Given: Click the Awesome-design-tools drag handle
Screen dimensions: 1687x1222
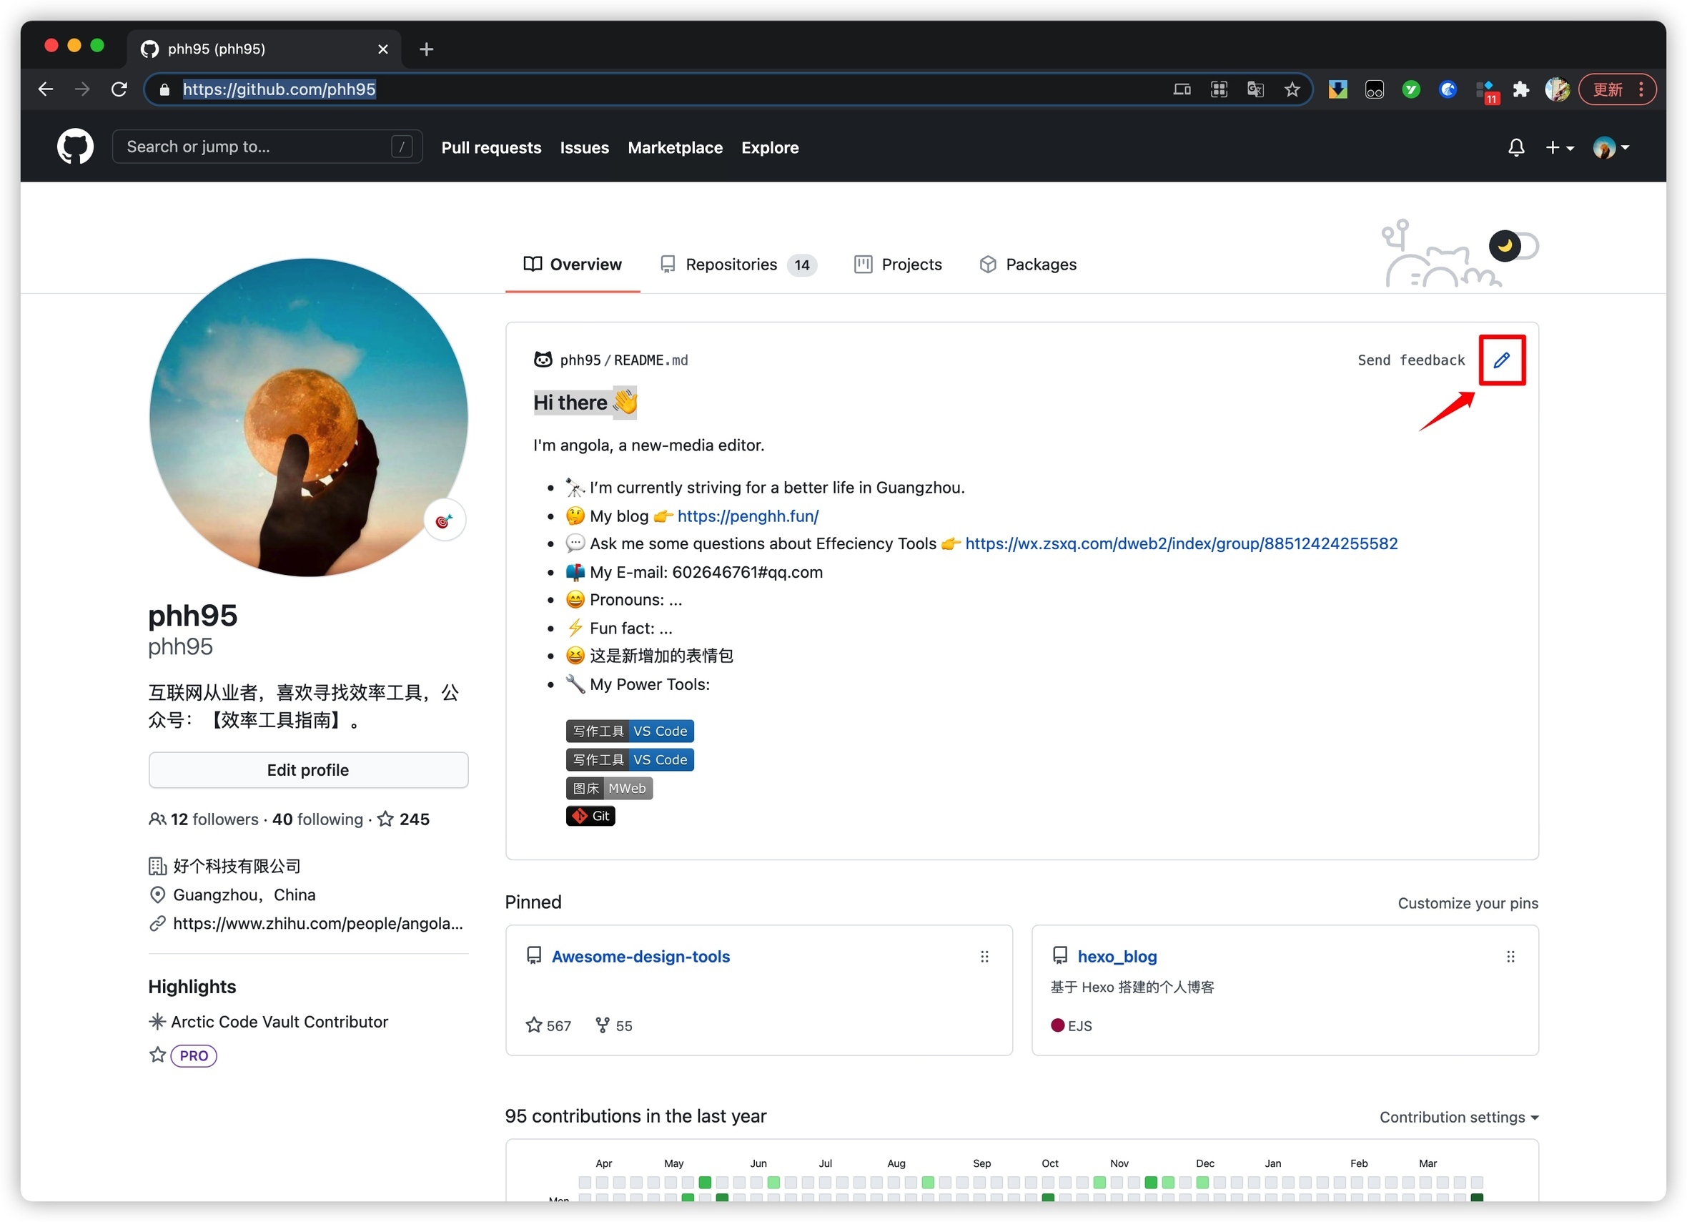Looking at the screenshot, I should [x=984, y=956].
